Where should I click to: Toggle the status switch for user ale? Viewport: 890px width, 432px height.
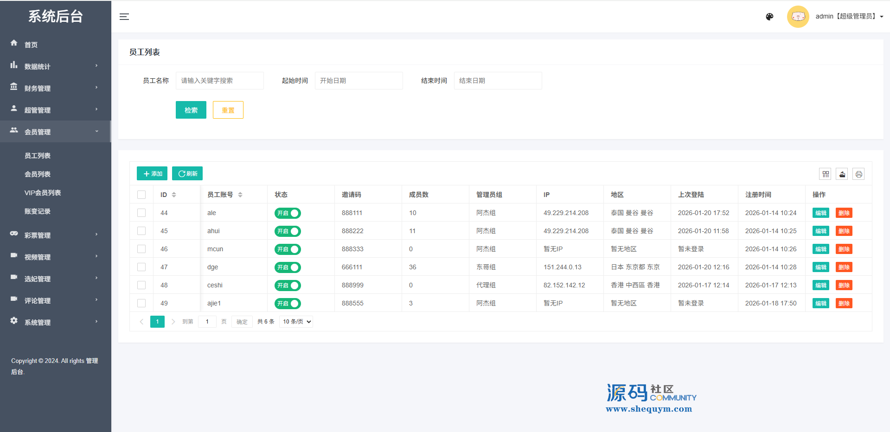point(288,213)
